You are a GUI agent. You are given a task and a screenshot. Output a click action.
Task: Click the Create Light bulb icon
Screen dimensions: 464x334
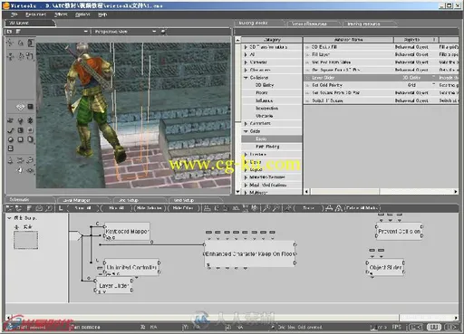click(x=20, y=120)
